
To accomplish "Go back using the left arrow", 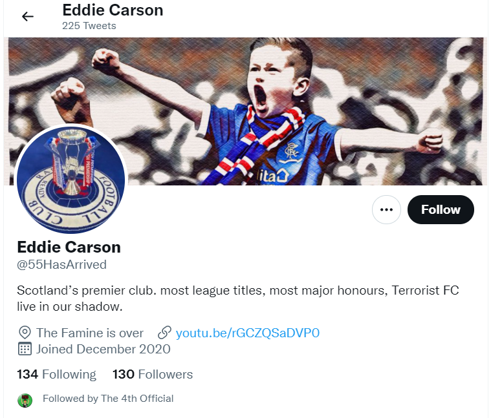I will (x=28, y=17).
